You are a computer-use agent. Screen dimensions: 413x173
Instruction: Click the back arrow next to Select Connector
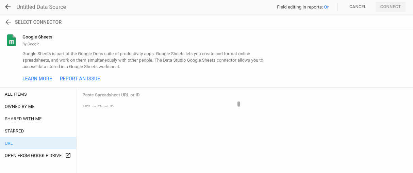[8, 22]
